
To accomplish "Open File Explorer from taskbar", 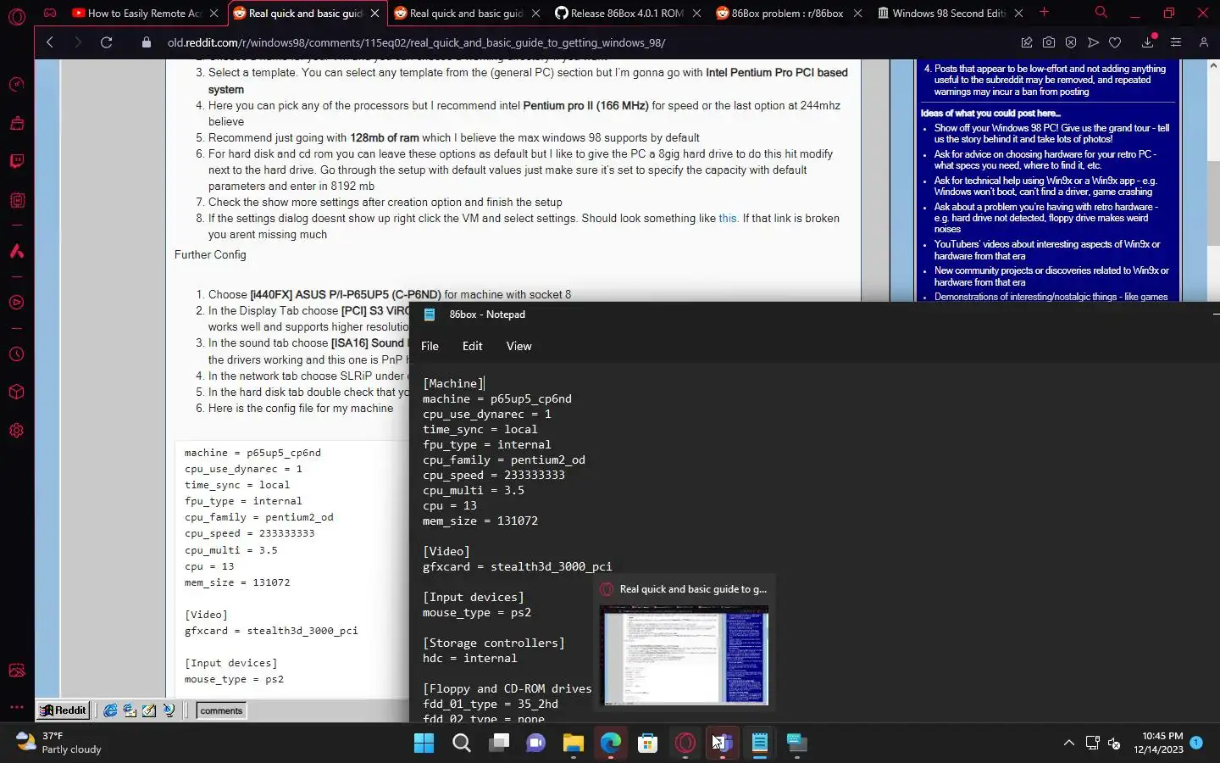I will (x=574, y=744).
